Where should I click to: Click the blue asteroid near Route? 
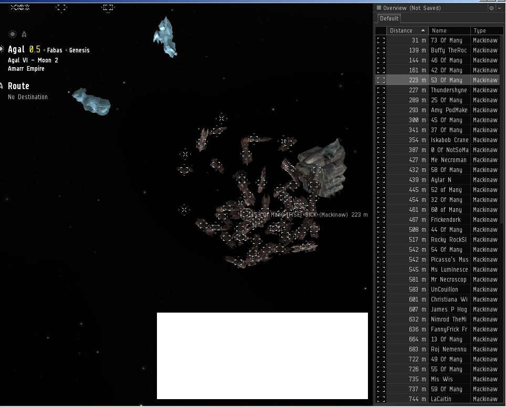[91, 101]
